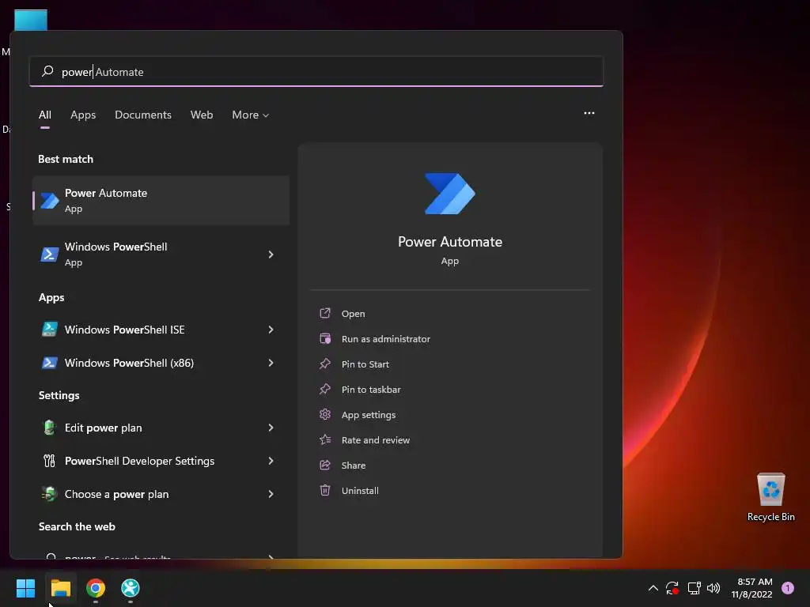This screenshot has height=607, width=810.
Task: Select the Documents search filter tab
Action: pyautogui.click(x=143, y=115)
